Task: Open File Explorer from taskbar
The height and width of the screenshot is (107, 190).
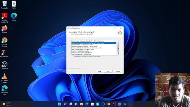Action: (81, 104)
